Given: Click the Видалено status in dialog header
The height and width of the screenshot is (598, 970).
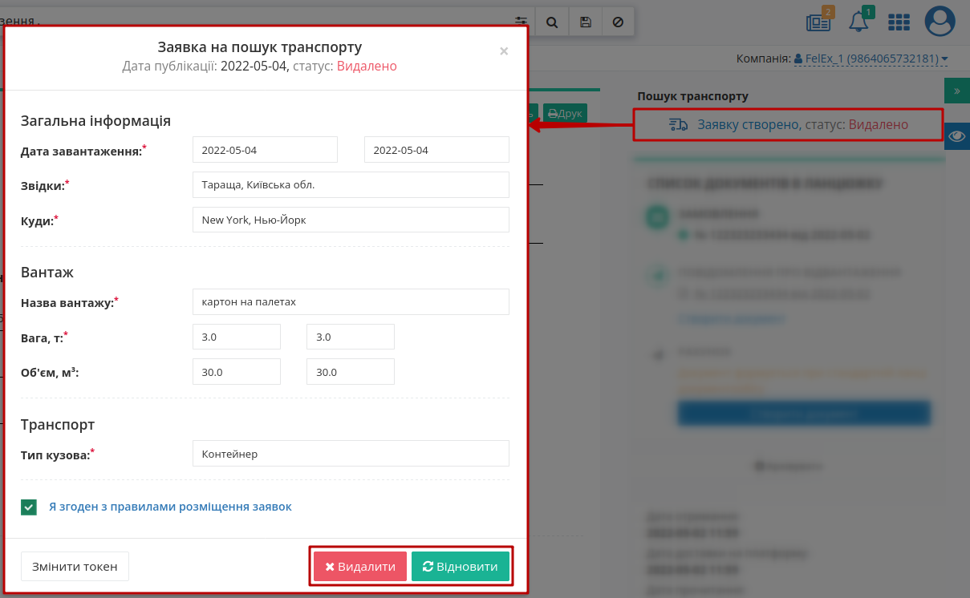Looking at the screenshot, I should (x=367, y=66).
